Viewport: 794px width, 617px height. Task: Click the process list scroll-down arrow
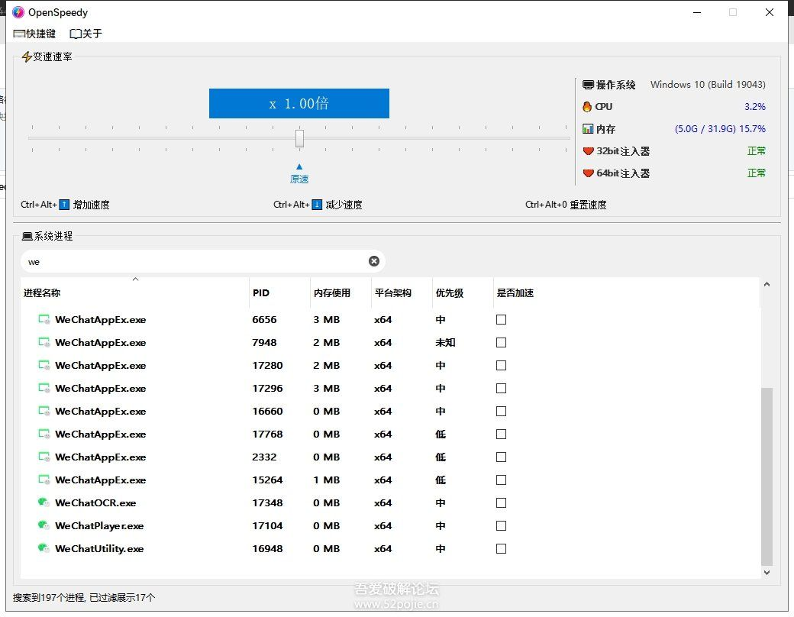click(x=767, y=573)
